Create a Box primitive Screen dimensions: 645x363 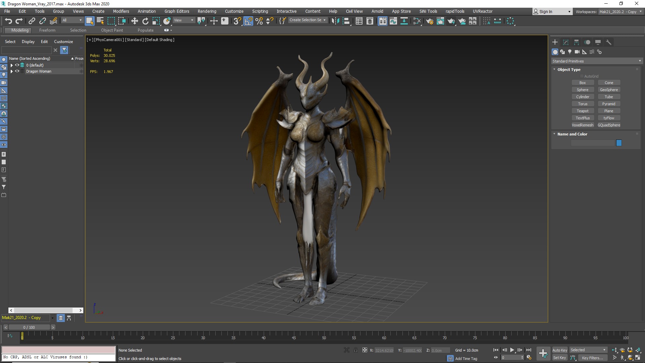583,83
